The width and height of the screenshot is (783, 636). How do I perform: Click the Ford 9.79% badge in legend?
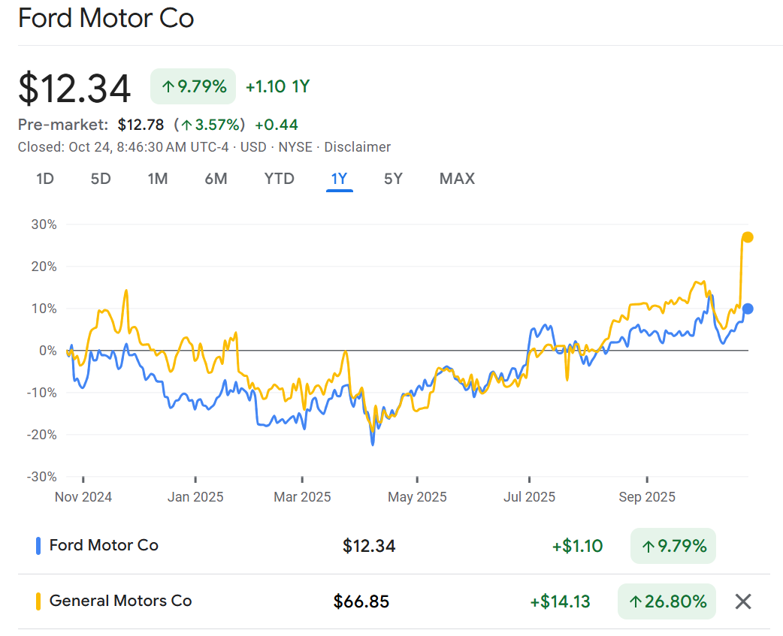(x=673, y=546)
